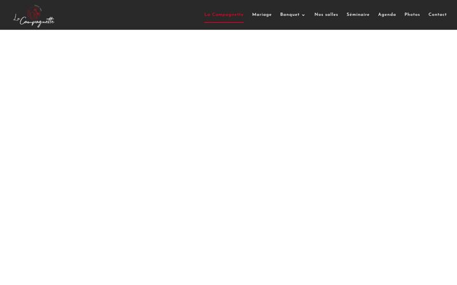
Task: Navigate to the Séminaire page
Action: tap(358, 15)
